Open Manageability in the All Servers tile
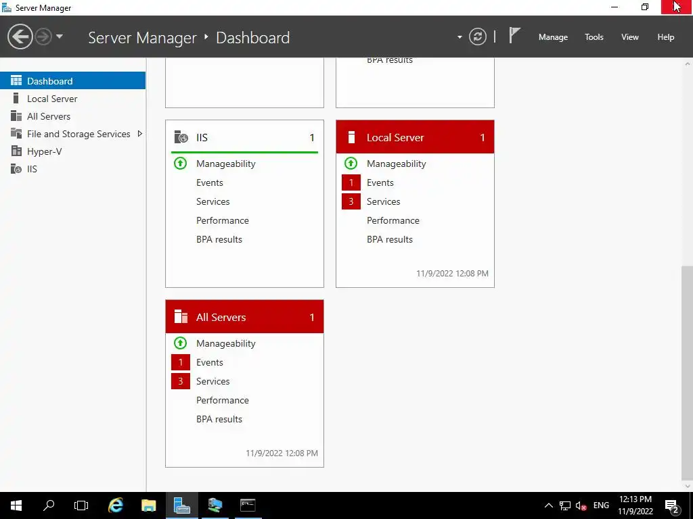 tap(226, 343)
